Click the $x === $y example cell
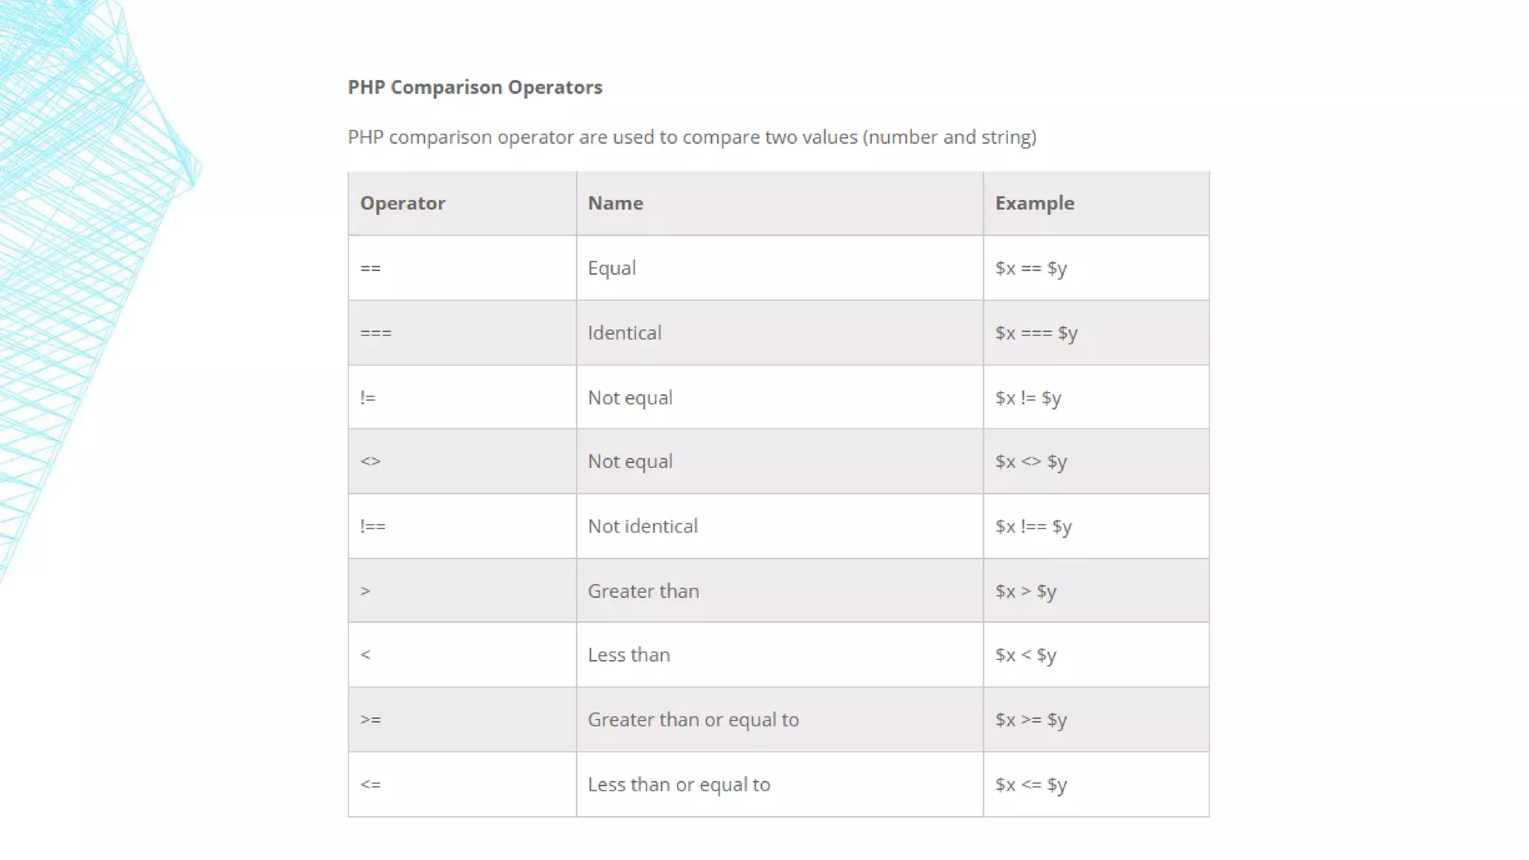This screenshot has width=1529, height=860. click(1096, 333)
